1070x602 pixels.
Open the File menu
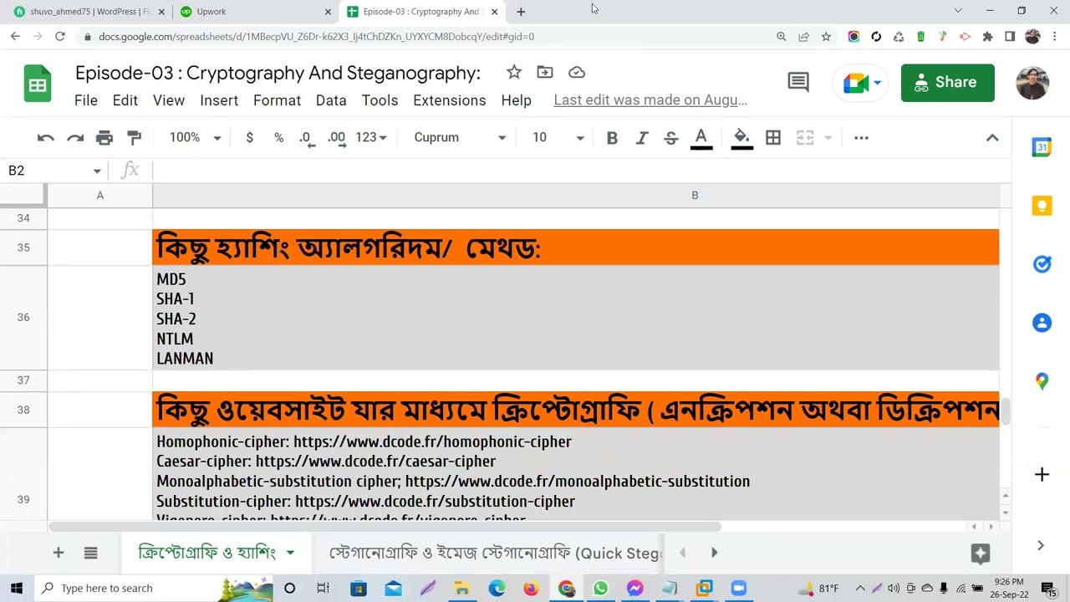pos(86,100)
